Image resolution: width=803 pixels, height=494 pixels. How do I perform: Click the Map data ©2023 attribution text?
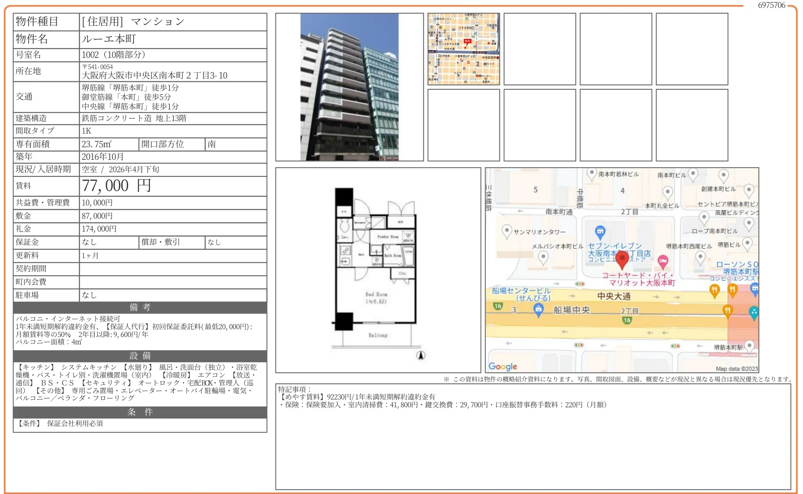(x=736, y=369)
